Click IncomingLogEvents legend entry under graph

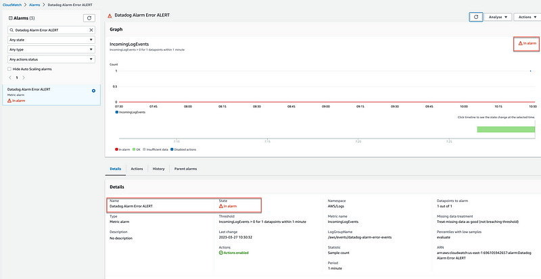tap(130, 112)
